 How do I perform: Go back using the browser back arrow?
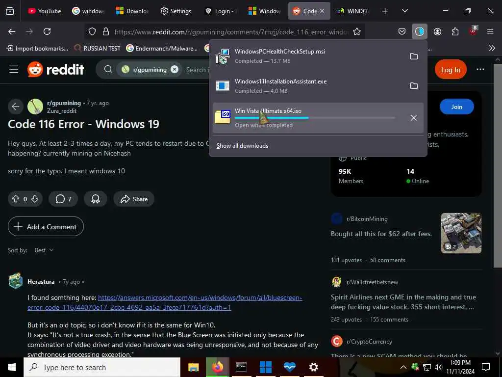point(12,31)
